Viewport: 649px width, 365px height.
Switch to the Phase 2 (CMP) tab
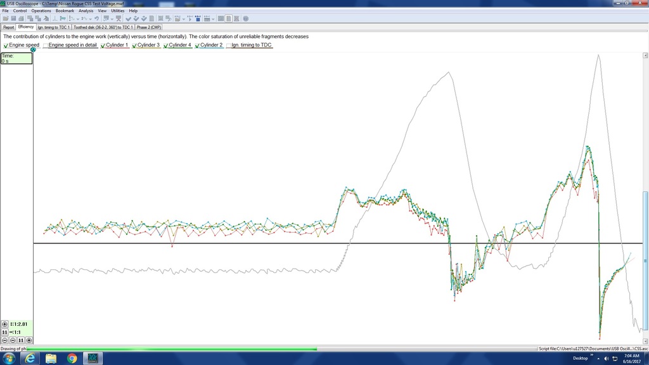pyautogui.click(x=149, y=27)
